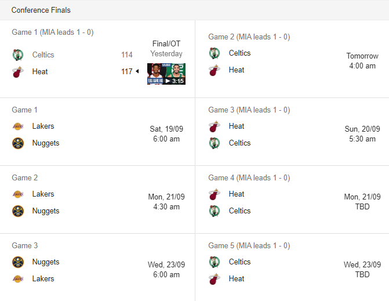This screenshot has height=301, width=389.
Task: Click the Heat logo in Sun 20/09 Game 3
Action: click(x=215, y=126)
